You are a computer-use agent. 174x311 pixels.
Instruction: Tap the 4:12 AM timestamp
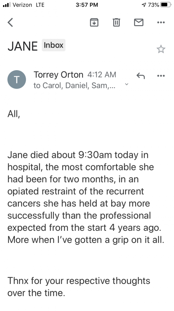pos(102,75)
